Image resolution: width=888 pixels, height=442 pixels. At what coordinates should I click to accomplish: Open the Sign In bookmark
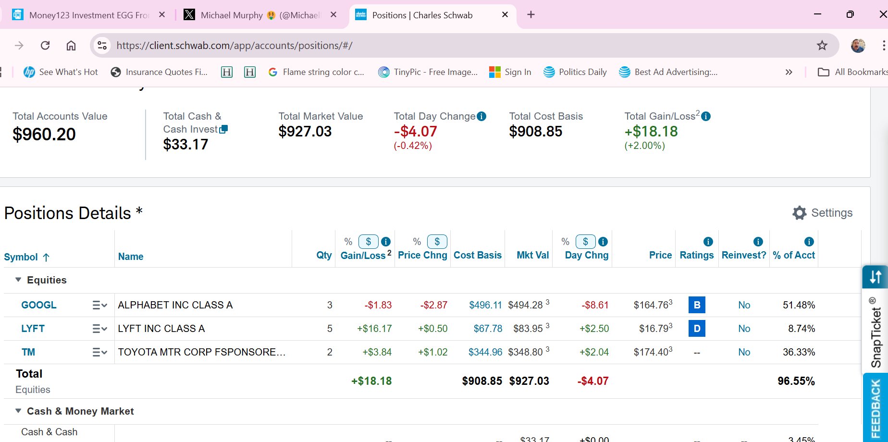pyautogui.click(x=510, y=72)
